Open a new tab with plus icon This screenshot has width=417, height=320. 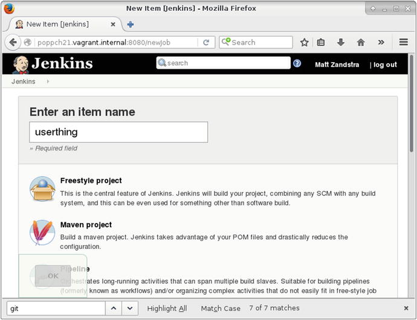tap(131, 24)
